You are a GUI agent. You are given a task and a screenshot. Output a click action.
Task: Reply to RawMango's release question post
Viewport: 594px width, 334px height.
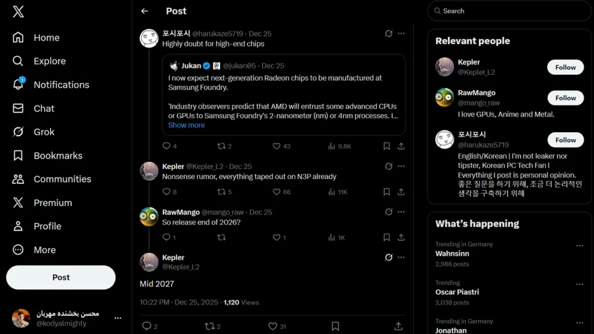tap(166, 237)
